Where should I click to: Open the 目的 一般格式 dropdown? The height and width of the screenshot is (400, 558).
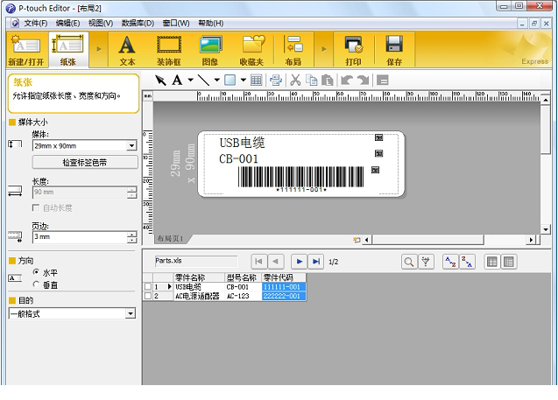131,313
